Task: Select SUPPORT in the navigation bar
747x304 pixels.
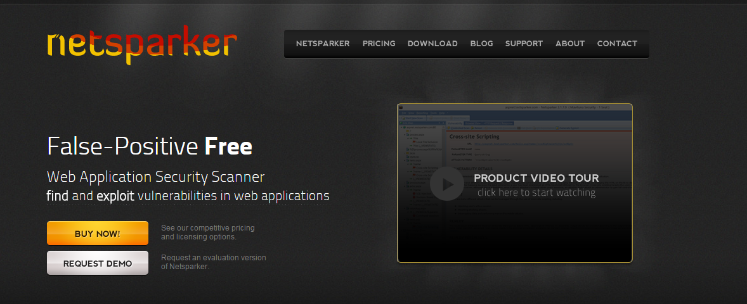Action: (524, 44)
